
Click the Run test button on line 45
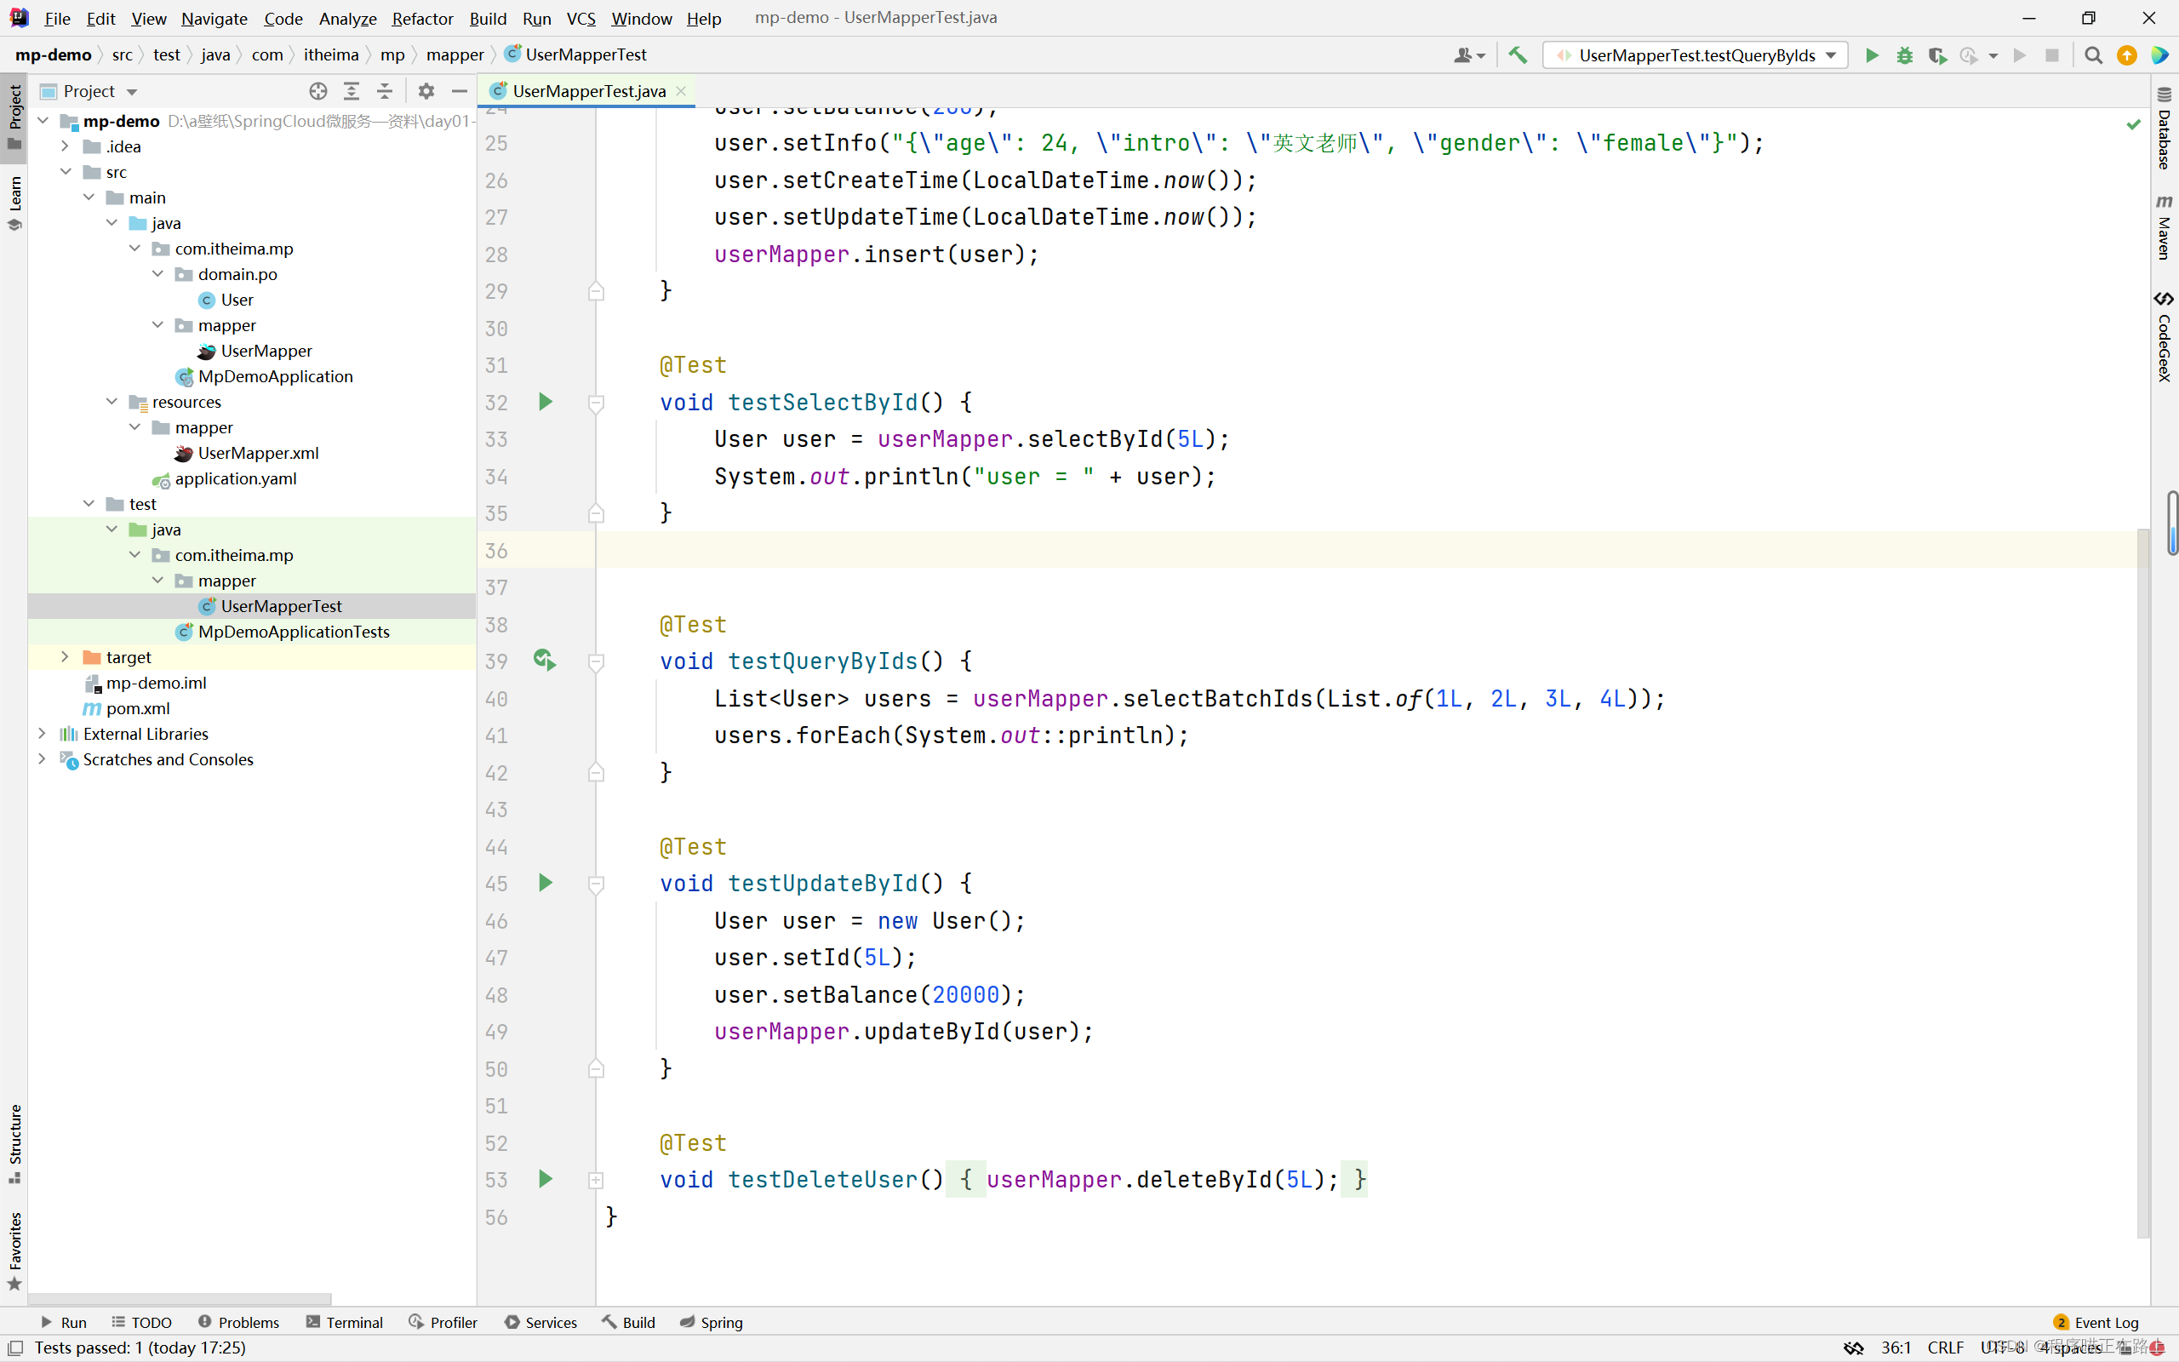[x=545, y=884]
